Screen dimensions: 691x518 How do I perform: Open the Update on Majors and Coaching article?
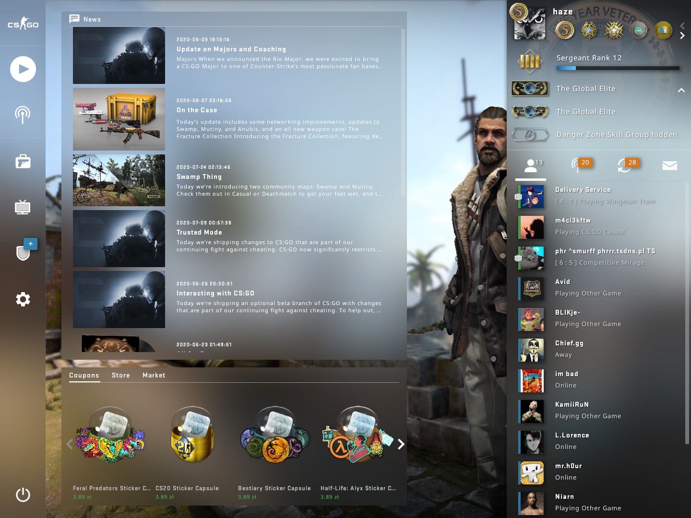235,56
